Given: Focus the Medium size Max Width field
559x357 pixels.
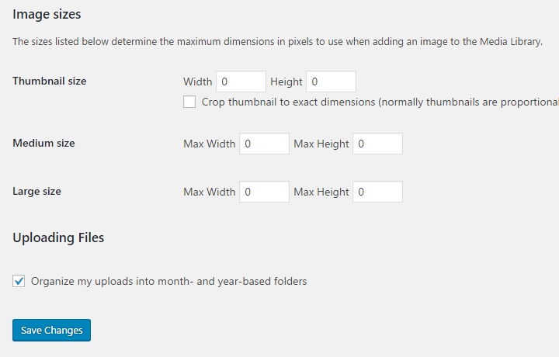Looking at the screenshot, I should tap(264, 144).
